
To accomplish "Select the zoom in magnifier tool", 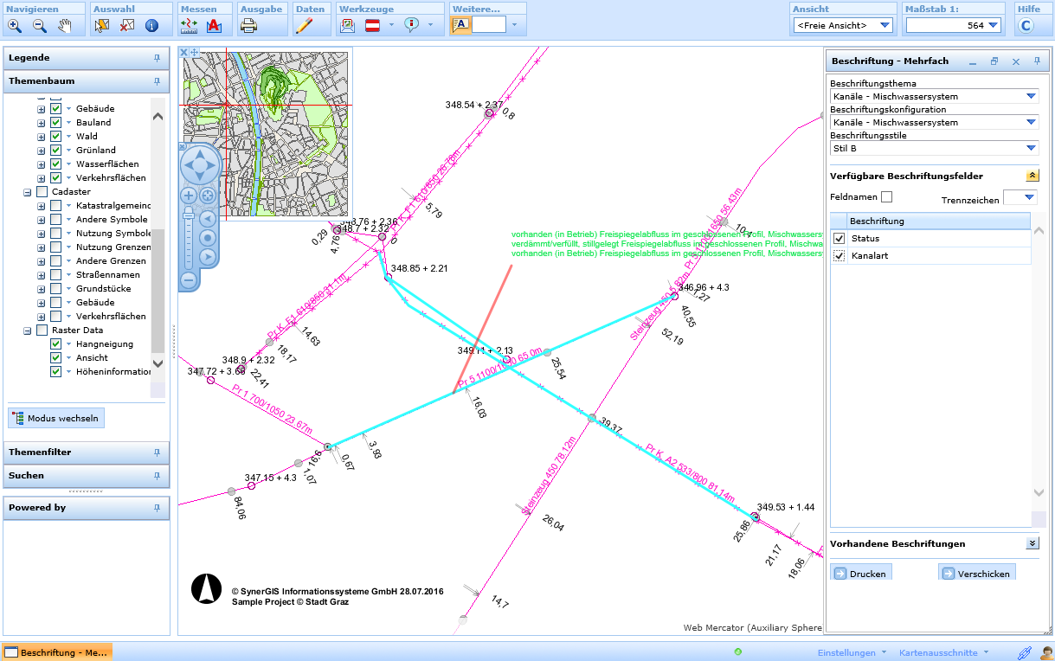I will pos(15,25).
